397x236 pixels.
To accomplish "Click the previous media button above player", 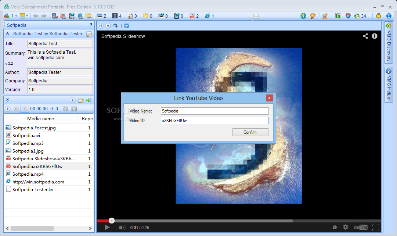I will tap(101, 26).
